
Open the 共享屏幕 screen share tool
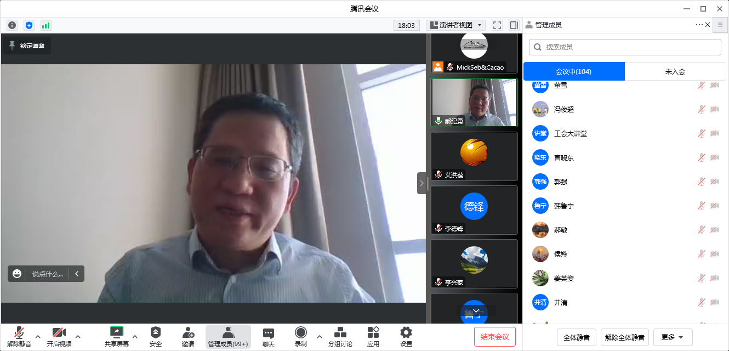click(x=117, y=336)
